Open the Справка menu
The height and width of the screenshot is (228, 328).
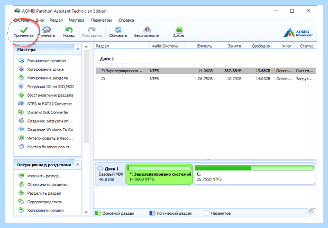(x=126, y=20)
